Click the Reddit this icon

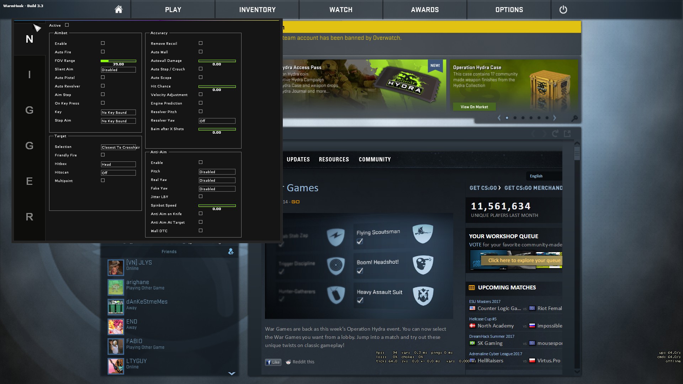(x=288, y=362)
